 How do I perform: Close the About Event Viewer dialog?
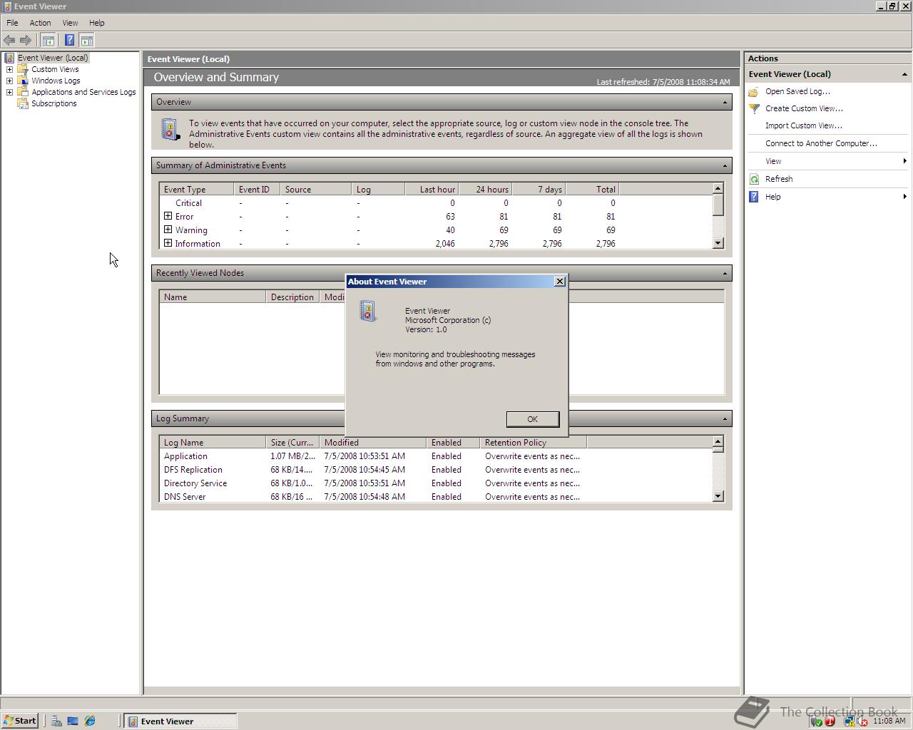(560, 282)
